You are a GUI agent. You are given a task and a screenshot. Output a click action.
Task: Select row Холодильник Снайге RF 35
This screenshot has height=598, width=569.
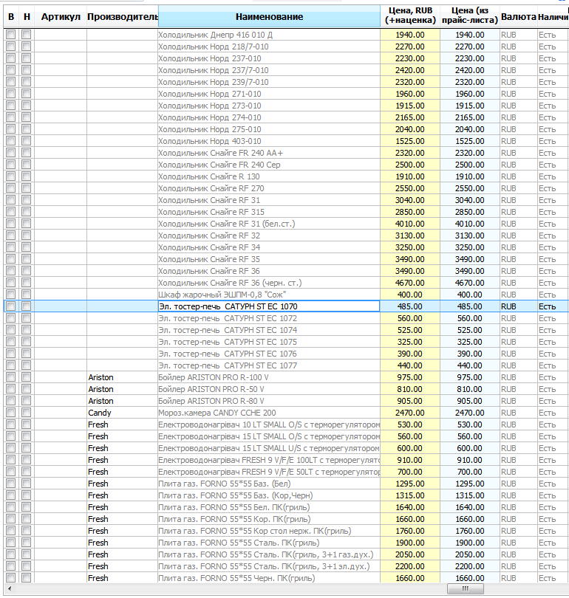click(x=286, y=259)
